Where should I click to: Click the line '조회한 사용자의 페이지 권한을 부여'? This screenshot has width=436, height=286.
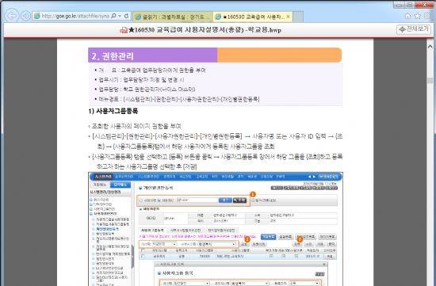[136, 127]
